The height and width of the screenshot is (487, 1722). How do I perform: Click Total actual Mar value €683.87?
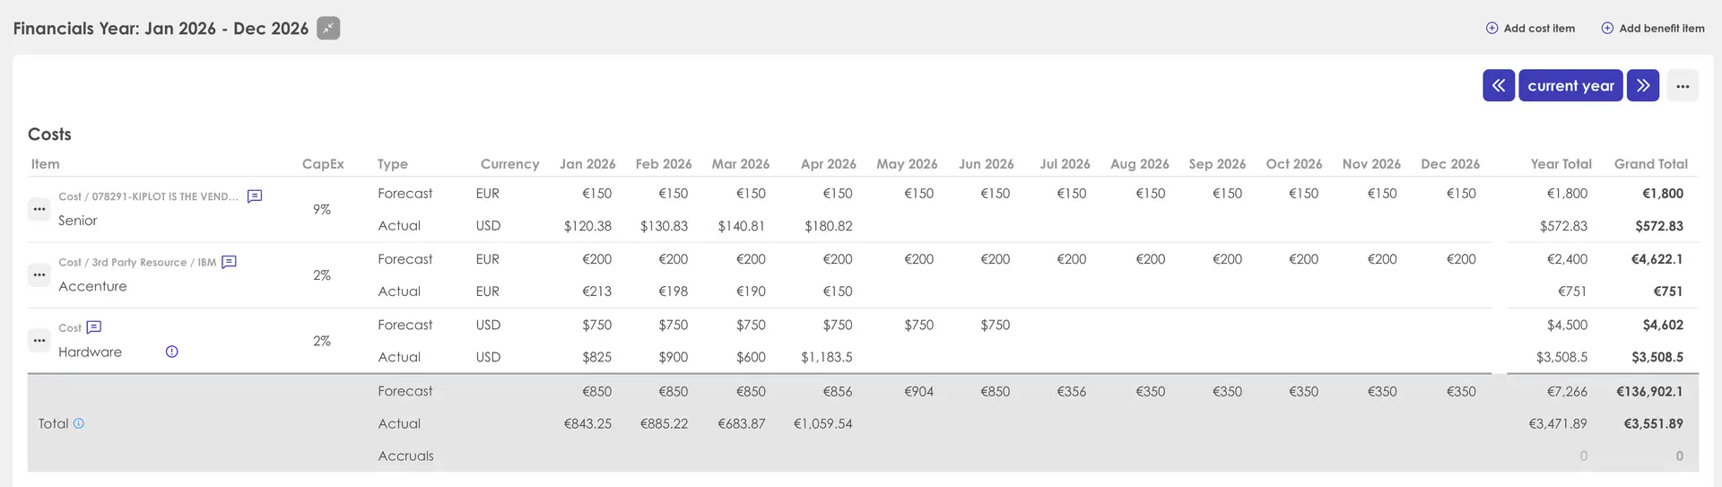coord(741,424)
